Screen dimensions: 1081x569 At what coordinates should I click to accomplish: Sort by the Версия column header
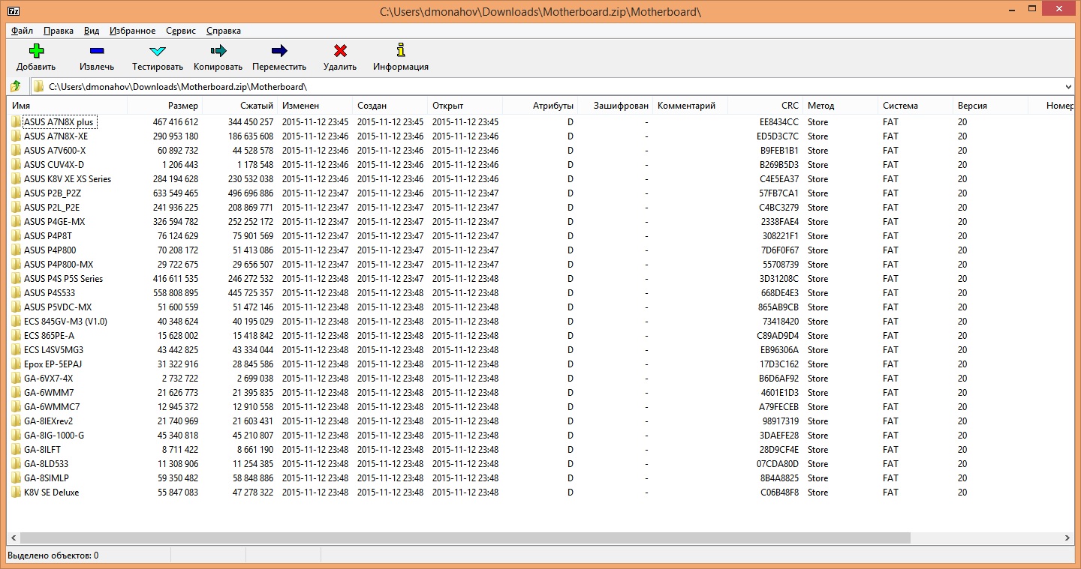(991, 106)
